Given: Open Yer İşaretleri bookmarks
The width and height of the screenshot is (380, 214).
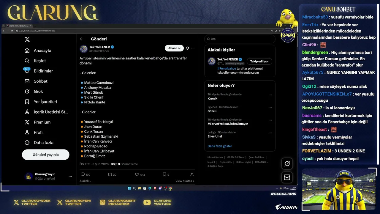Looking at the screenshot, I should click(x=41, y=102).
